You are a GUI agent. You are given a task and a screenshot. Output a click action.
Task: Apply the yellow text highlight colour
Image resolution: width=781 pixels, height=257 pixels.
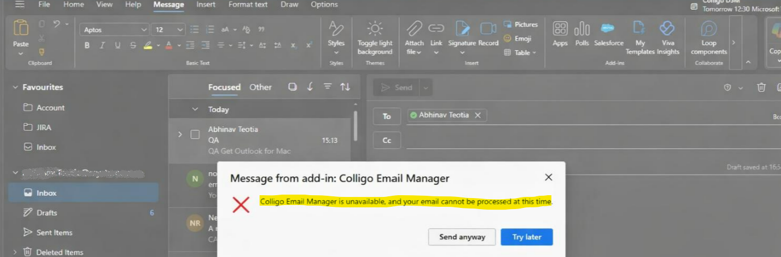[x=147, y=45]
